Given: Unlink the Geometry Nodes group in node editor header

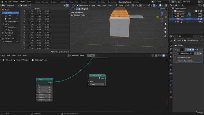Looking at the screenshot, I should tap(94, 56).
